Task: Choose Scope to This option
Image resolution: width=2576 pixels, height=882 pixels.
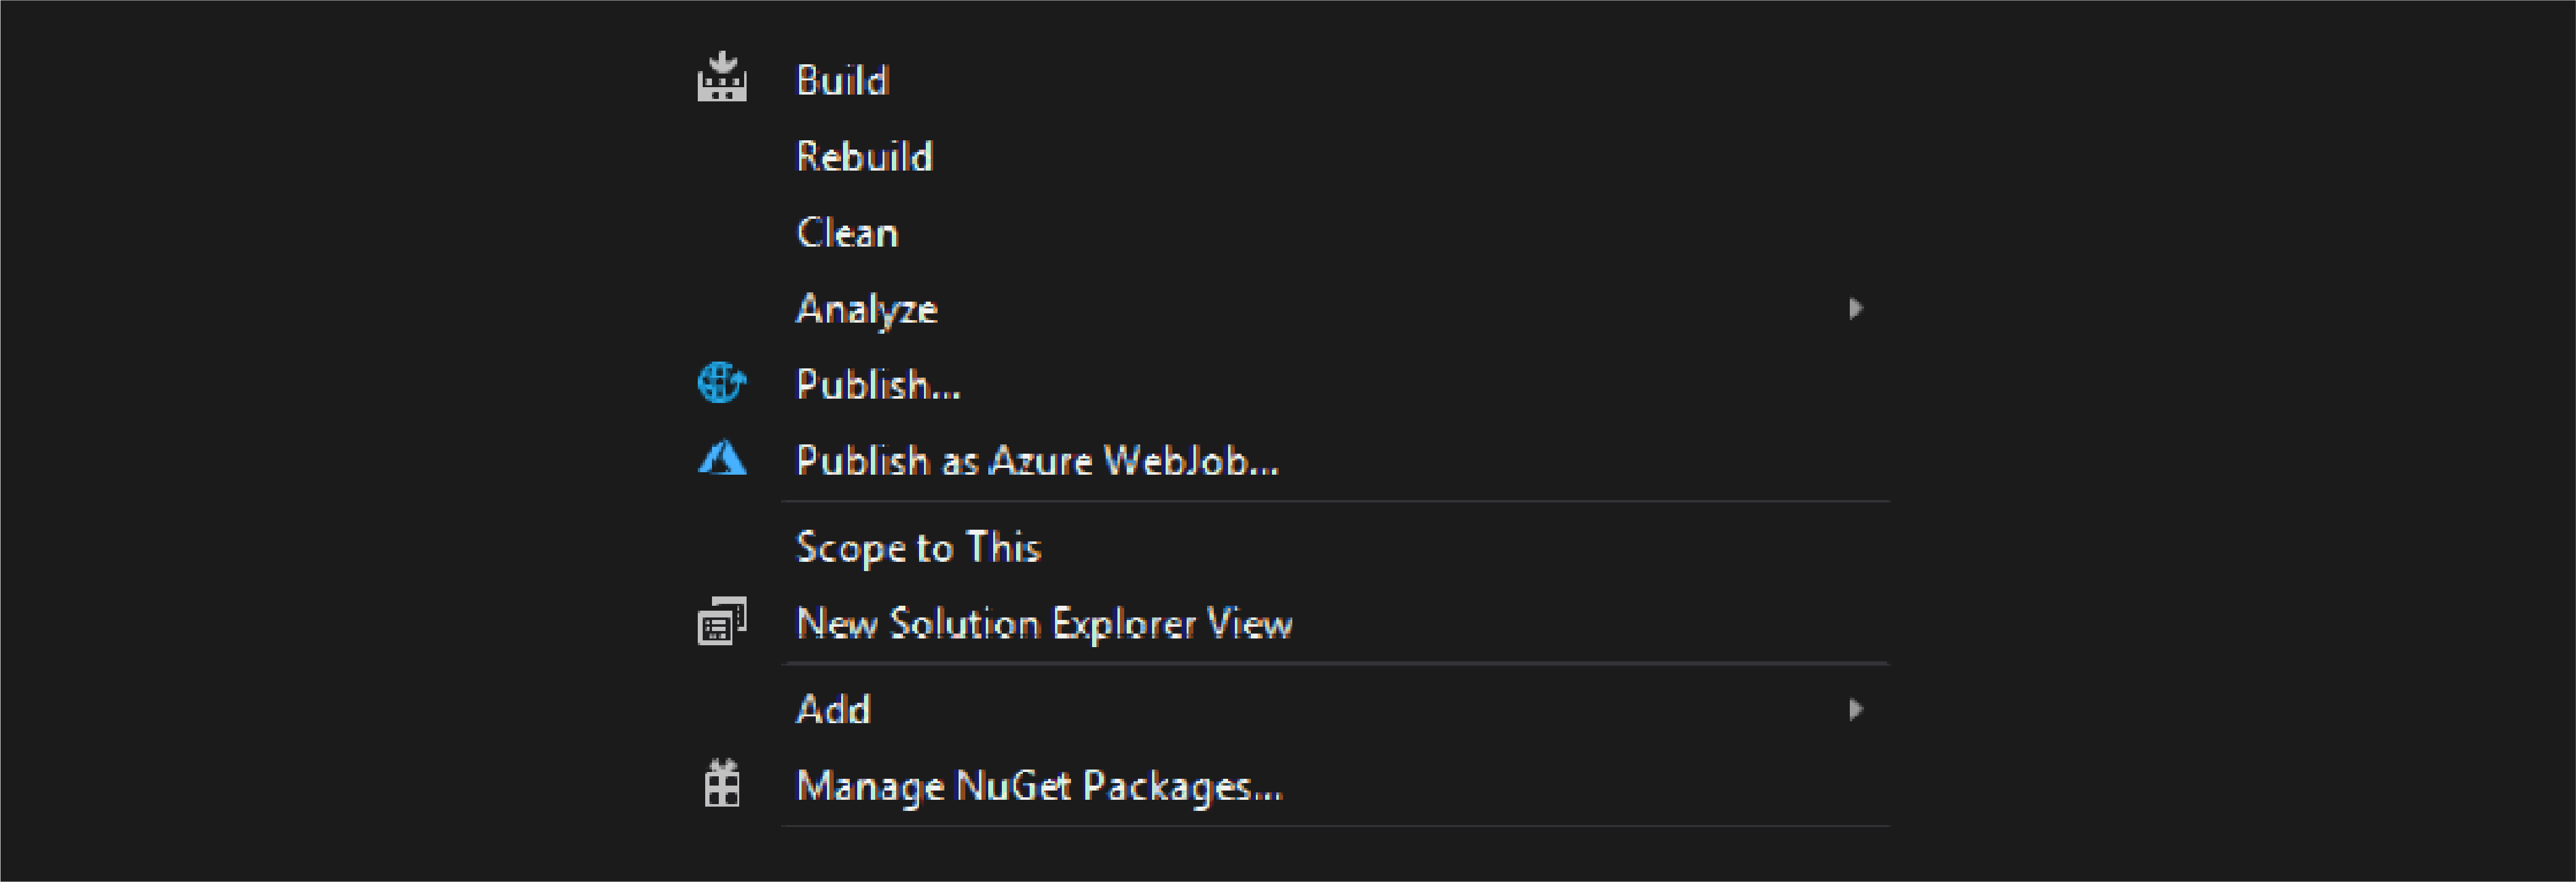Action: (918, 546)
